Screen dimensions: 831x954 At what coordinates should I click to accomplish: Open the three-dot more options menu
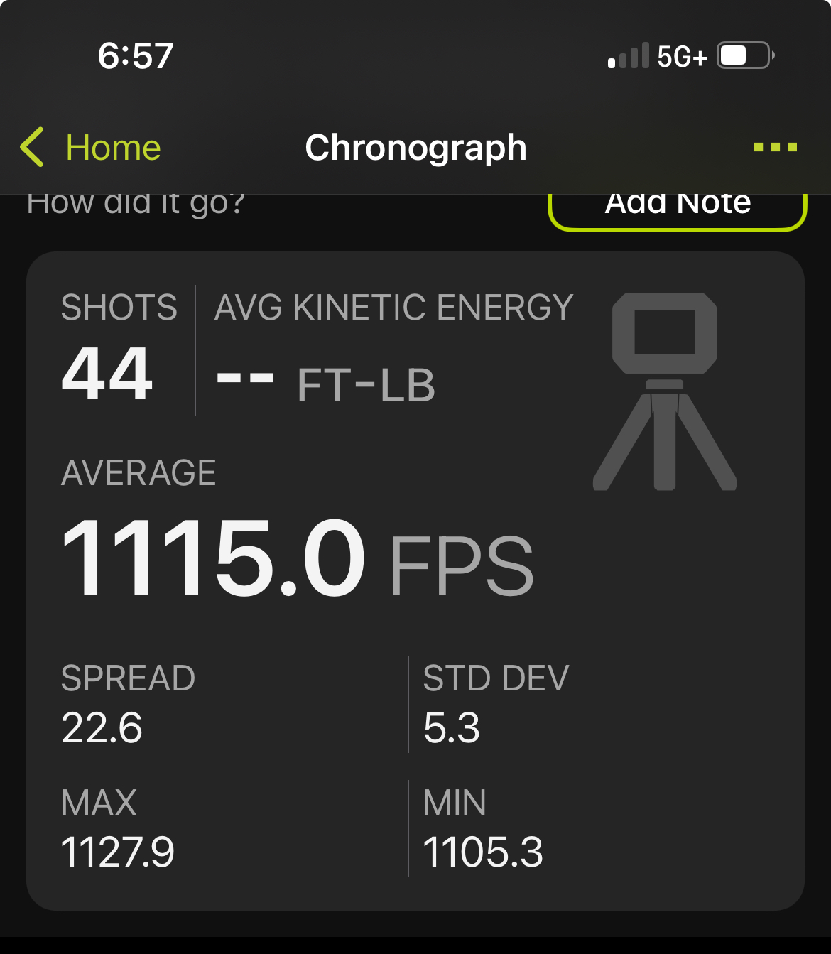tap(776, 147)
